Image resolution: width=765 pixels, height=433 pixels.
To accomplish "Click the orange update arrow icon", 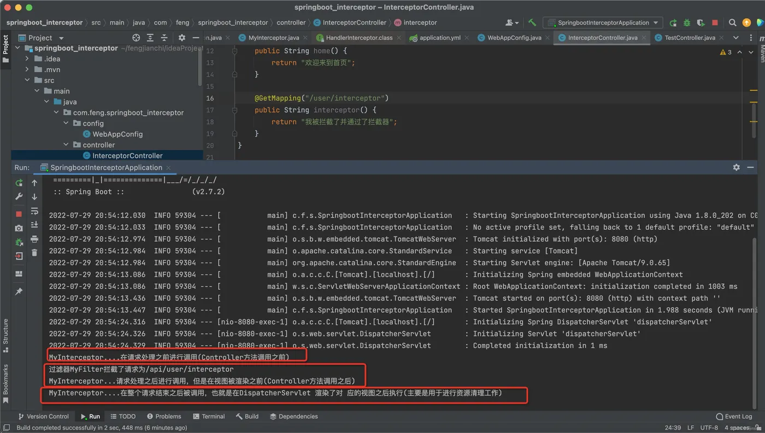I will click(747, 22).
